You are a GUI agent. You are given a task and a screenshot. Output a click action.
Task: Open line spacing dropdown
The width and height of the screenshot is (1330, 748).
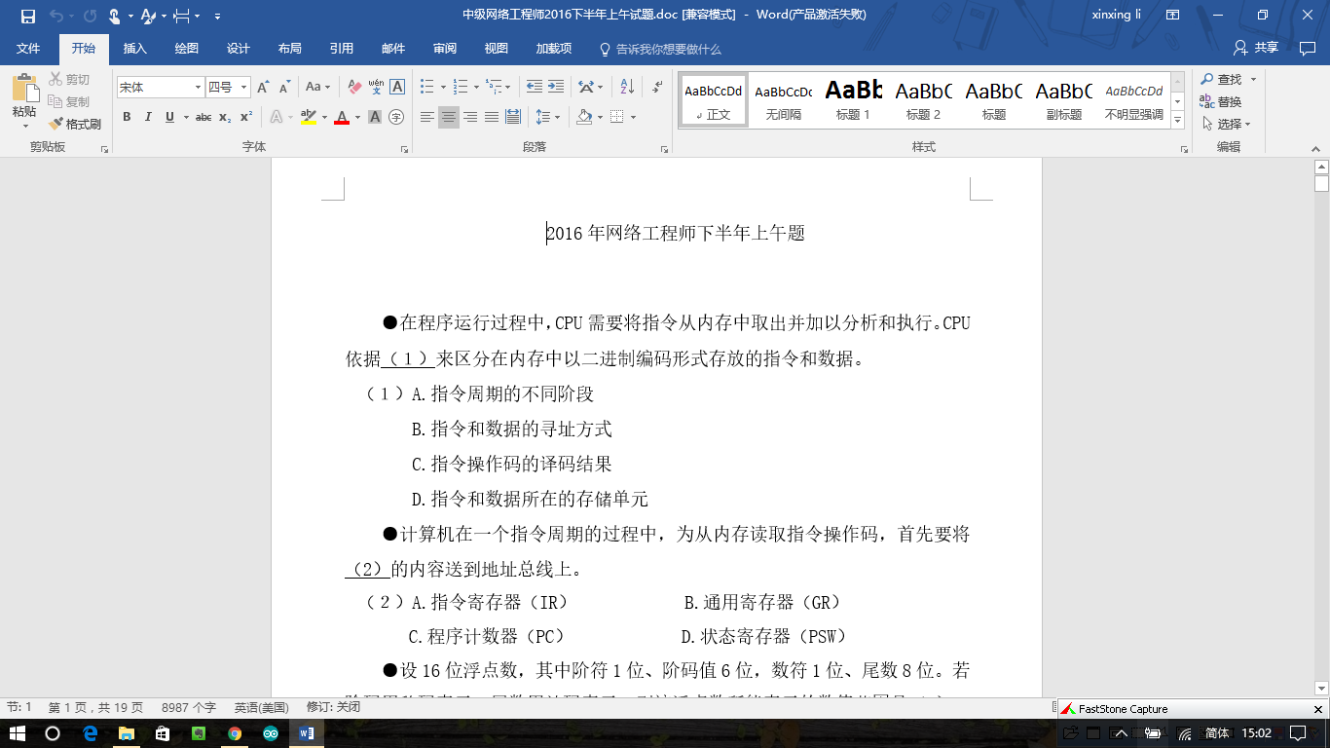click(548, 117)
